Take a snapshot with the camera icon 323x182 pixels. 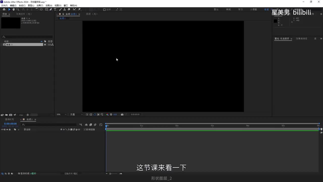pyautogui.click(x=122, y=115)
